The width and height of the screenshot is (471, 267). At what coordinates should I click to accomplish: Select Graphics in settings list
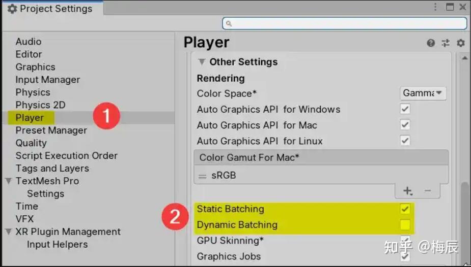pyautogui.click(x=36, y=67)
